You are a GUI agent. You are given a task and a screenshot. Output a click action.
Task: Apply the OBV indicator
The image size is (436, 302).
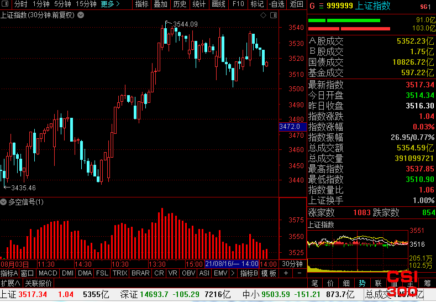(188, 273)
